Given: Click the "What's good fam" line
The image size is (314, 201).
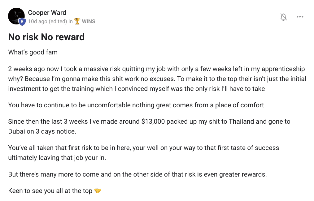Looking at the screenshot, I should coord(33,52).
